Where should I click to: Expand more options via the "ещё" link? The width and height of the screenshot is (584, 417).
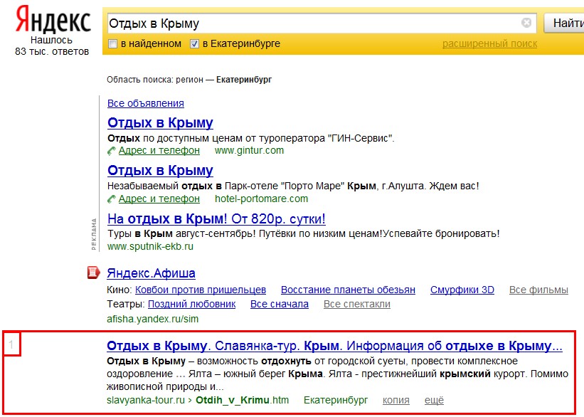point(434,401)
